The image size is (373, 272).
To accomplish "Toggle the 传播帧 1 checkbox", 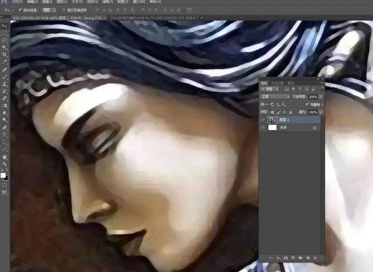I will [x=307, y=104].
